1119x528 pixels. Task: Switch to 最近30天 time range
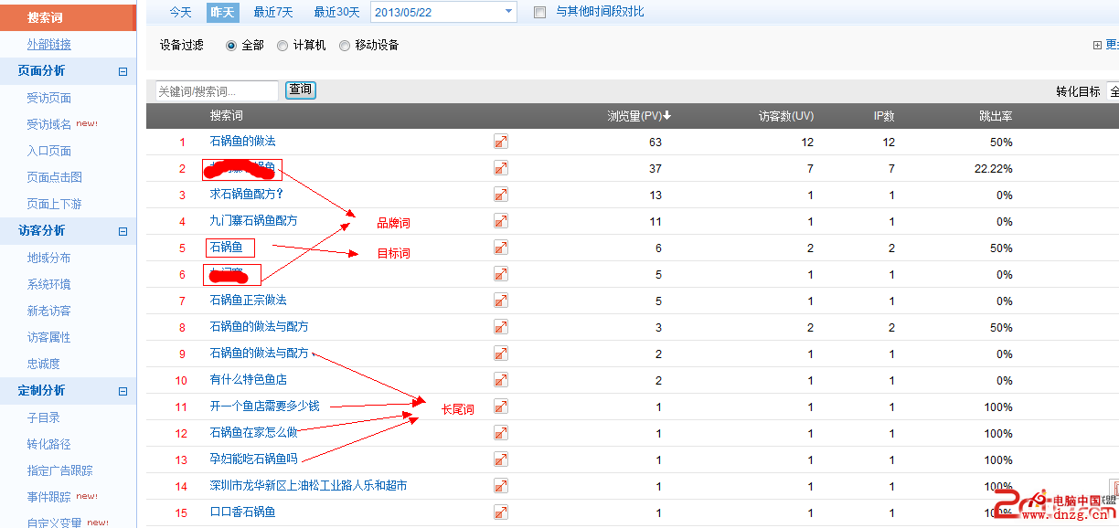[x=336, y=12]
